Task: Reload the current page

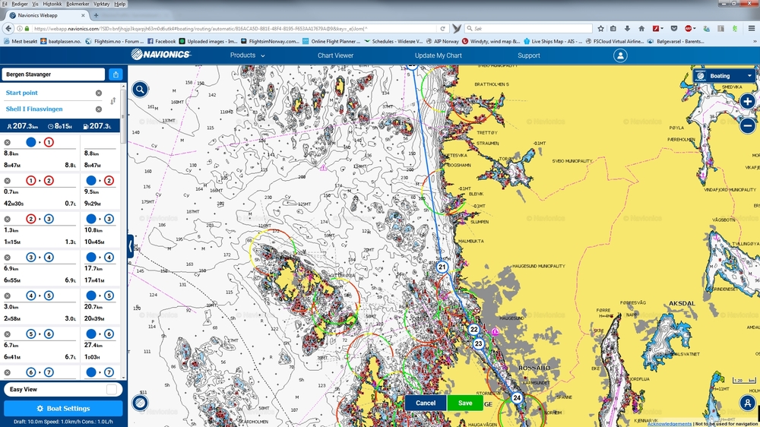Action: tap(442, 29)
